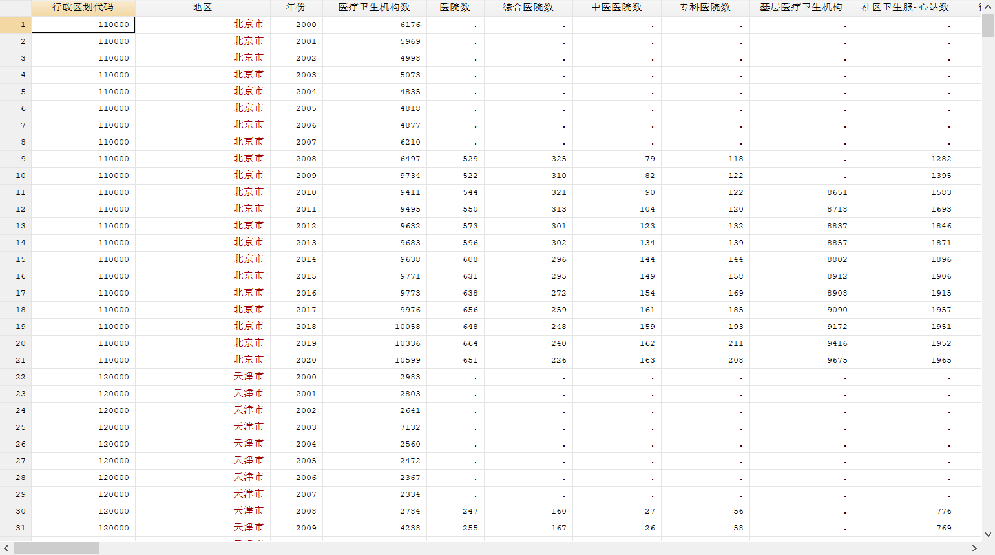This screenshot has height=555, width=995.
Task: Click the 医院数 value 247
Action: tap(456, 511)
